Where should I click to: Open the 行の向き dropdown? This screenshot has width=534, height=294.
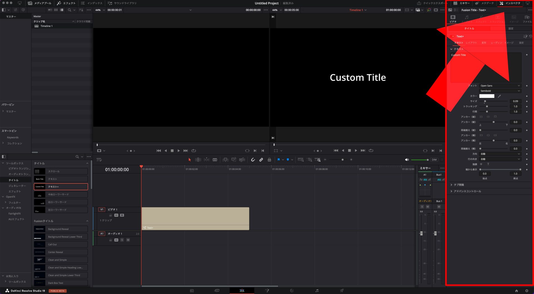500,159
